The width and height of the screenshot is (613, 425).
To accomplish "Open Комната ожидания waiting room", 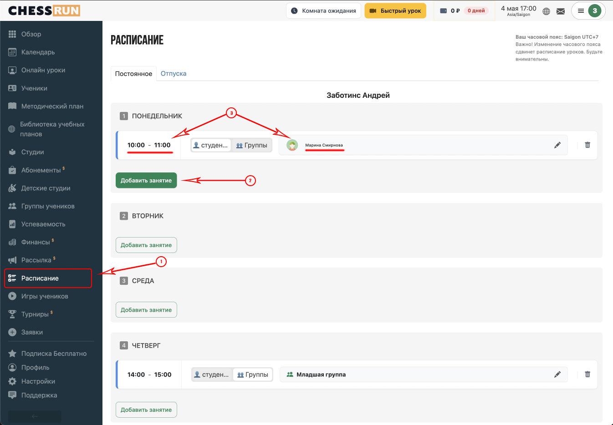I will pos(324,11).
